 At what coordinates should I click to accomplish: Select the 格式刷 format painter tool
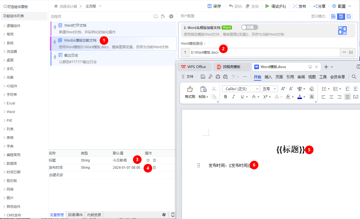[190, 92]
